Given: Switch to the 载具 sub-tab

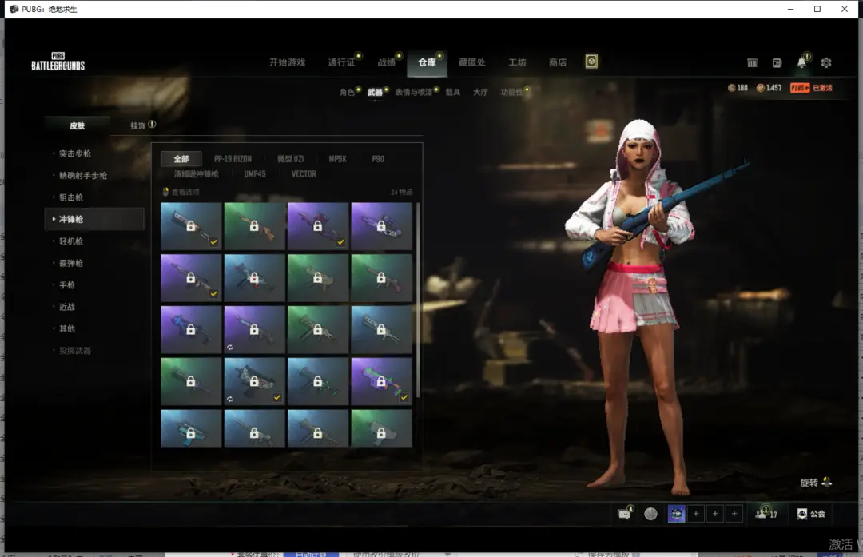Looking at the screenshot, I should pyautogui.click(x=452, y=92).
